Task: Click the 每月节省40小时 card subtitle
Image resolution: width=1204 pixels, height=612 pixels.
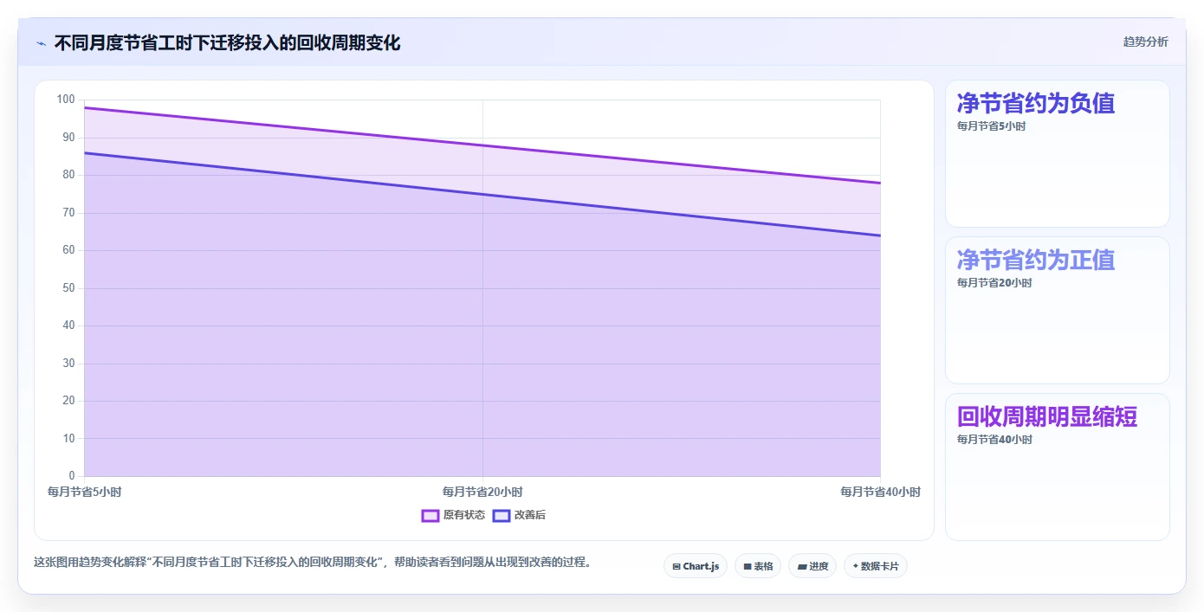Action: [994, 440]
